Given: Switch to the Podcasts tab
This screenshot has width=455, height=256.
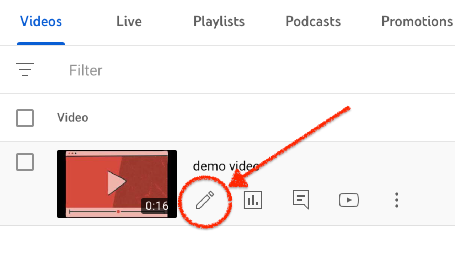Looking at the screenshot, I should click(313, 22).
